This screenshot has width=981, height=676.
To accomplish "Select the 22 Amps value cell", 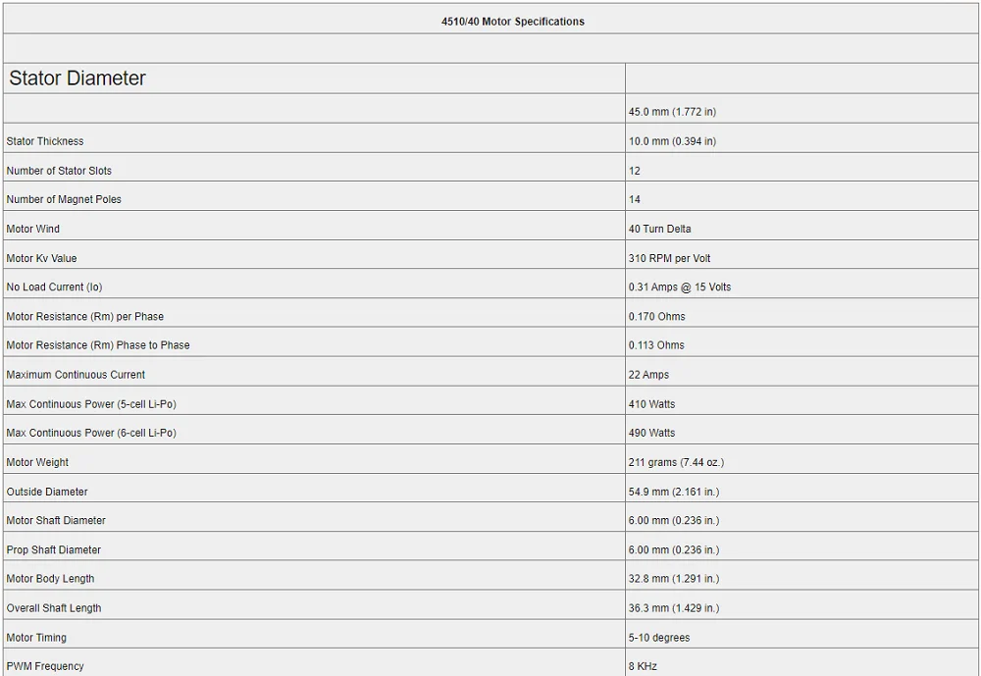I will [x=801, y=375].
